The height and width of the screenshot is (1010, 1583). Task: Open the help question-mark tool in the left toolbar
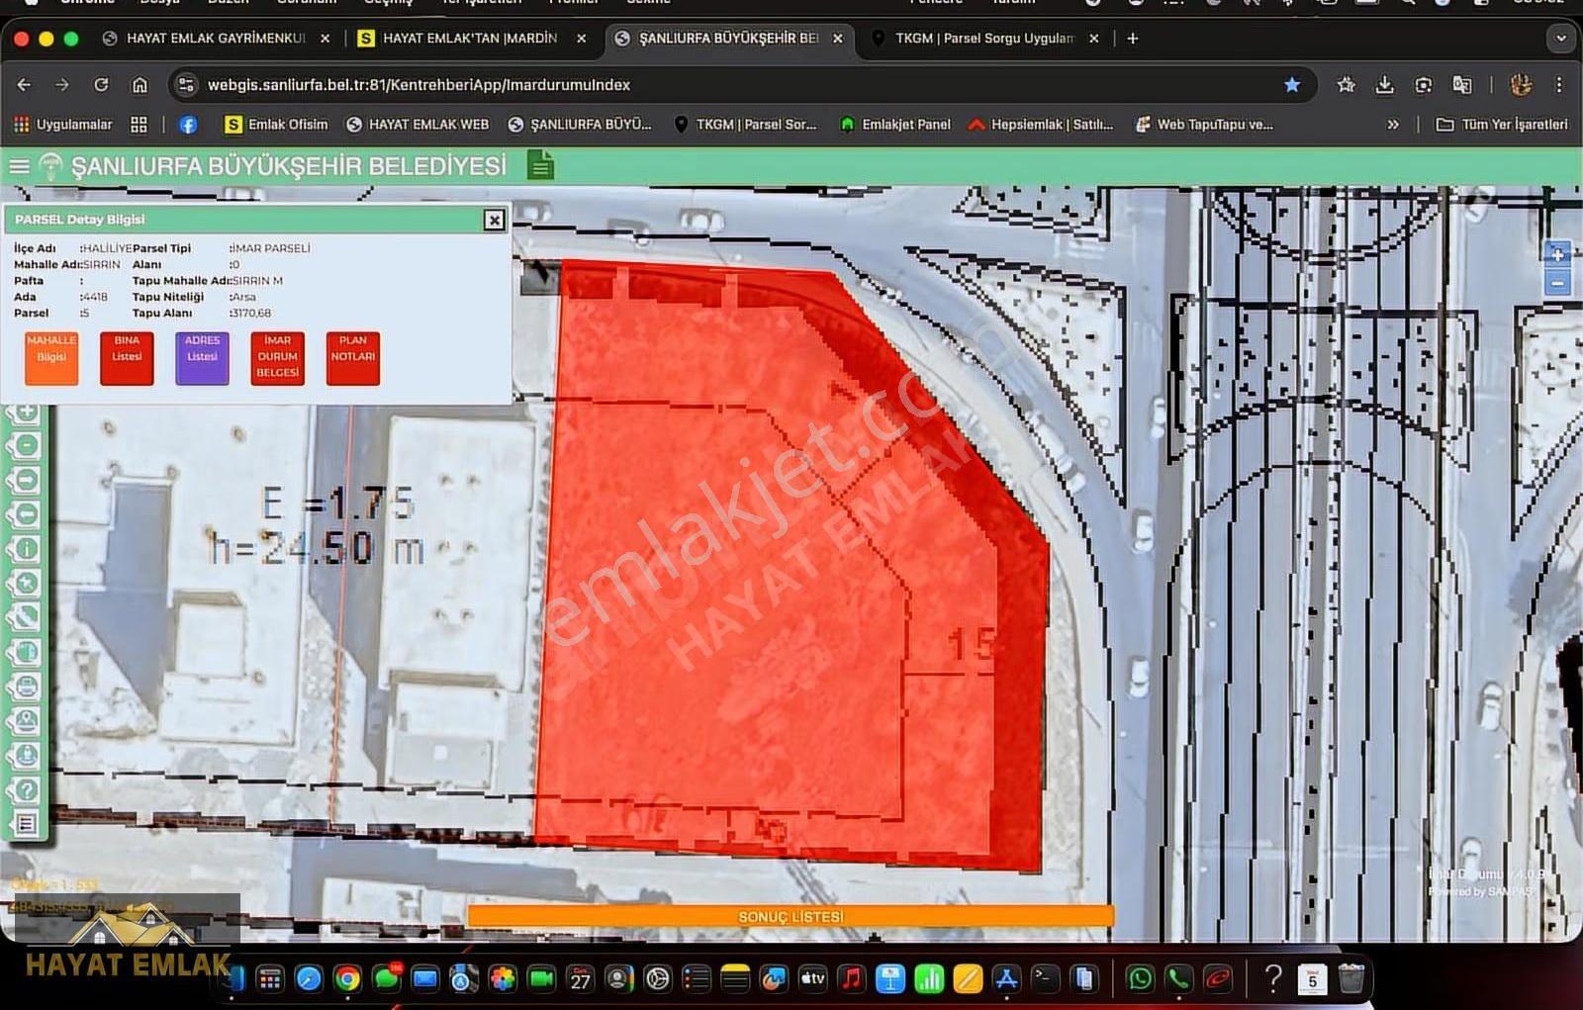coord(27,790)
